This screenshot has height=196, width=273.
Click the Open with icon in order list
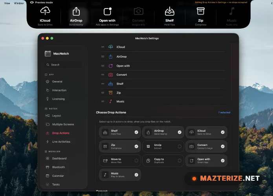pyautogui.click(x=110, y=66)
